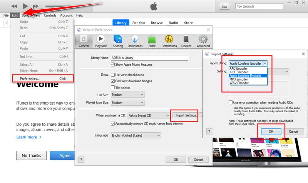The height and width of the screenshot is (183, 308).
Task: Open the Devices preferences icon
Action: (x=186, y=41)
